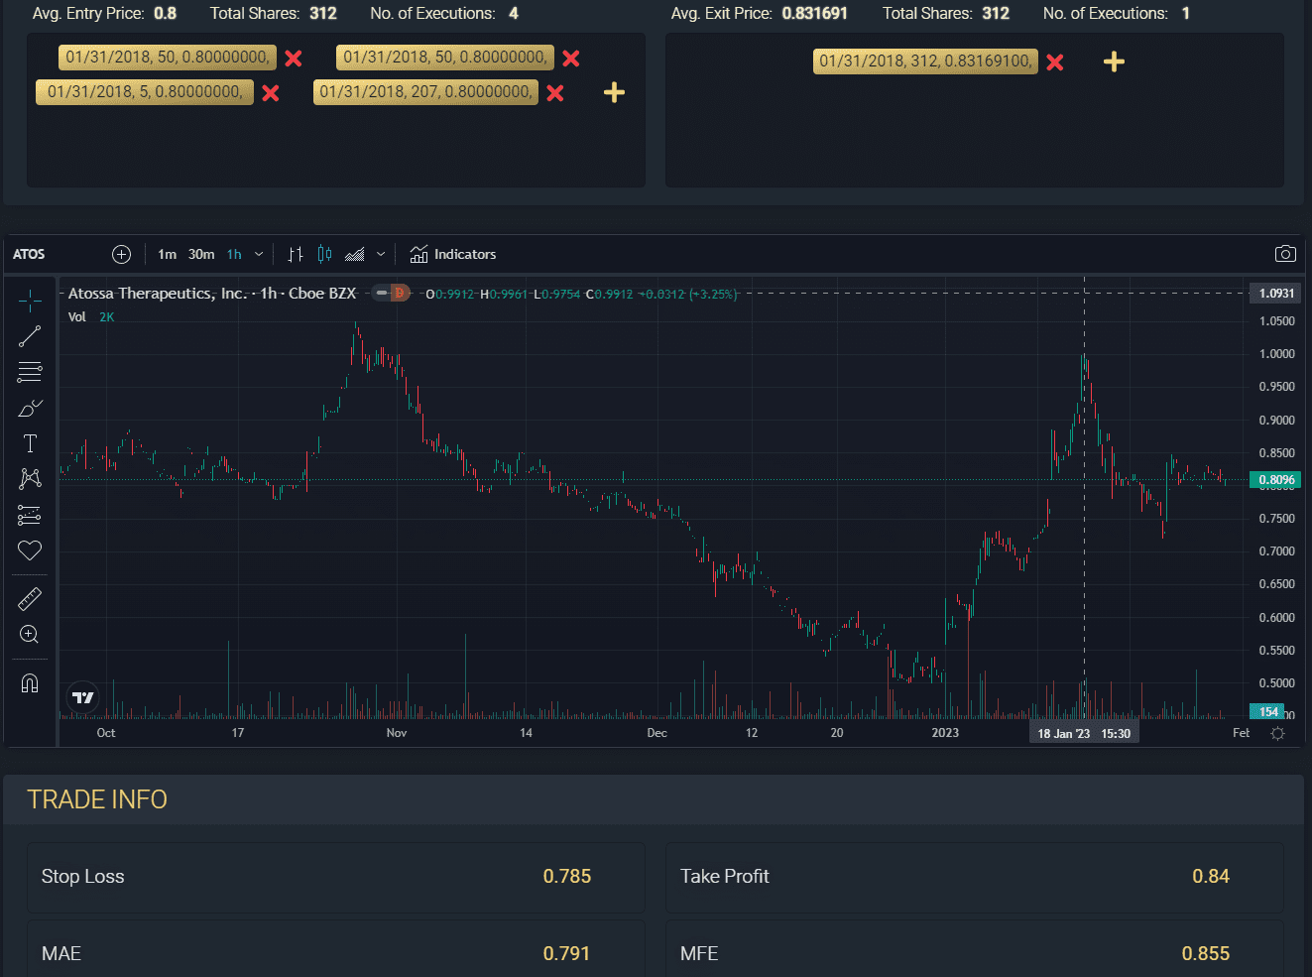This screenshot has width=1312, height=977.
Task: Take a chart snapshot with camera icon
Action: point(1285,254)
